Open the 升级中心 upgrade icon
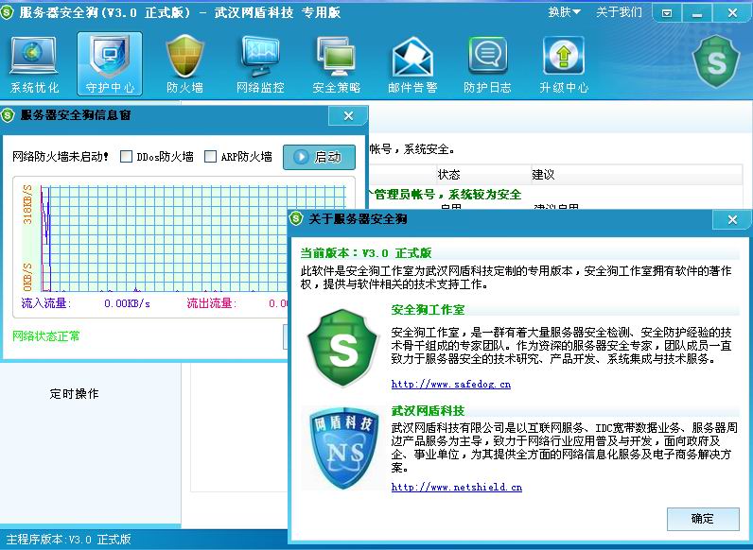The image size is (753, 550). [563, 65]
